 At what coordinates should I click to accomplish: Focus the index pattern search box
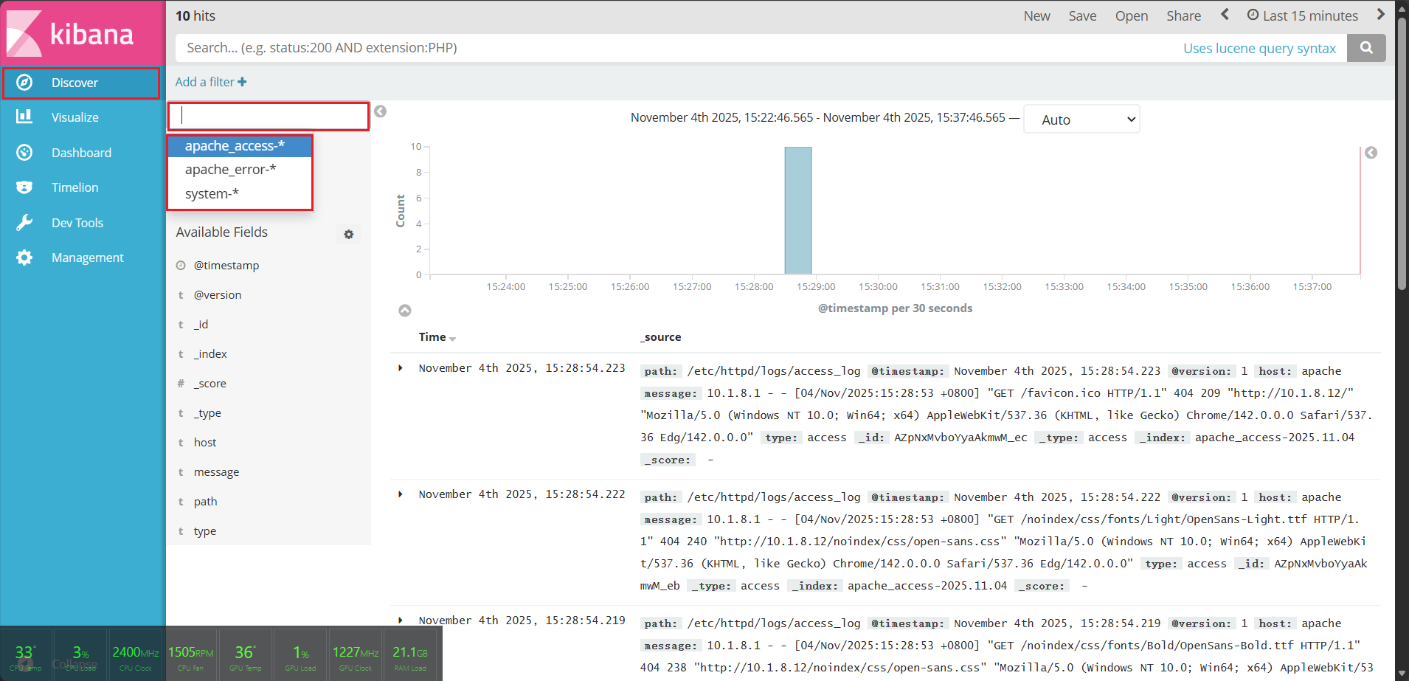[269, 116]
